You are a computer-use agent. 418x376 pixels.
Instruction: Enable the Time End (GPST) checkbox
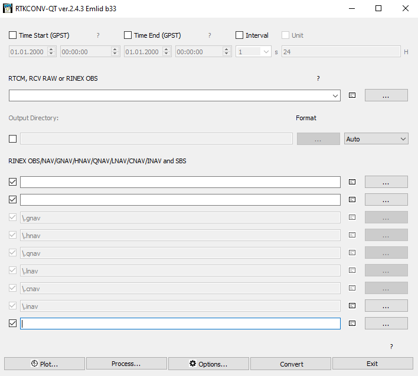coord(128,35)
